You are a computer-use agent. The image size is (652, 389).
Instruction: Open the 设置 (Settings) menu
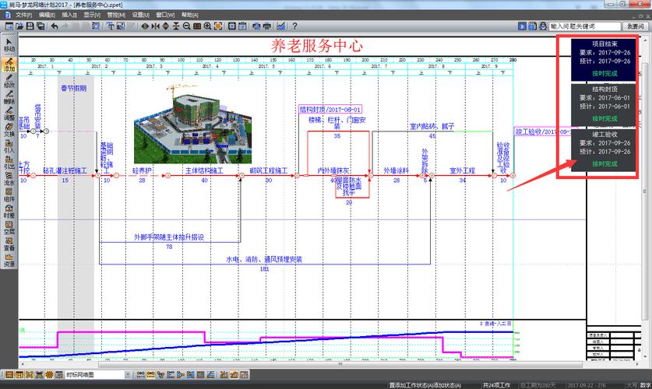click(141, 15)
